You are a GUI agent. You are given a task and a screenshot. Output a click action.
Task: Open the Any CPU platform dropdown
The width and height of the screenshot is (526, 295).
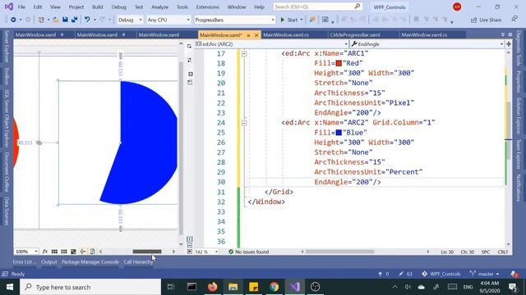tap(168, 20)
